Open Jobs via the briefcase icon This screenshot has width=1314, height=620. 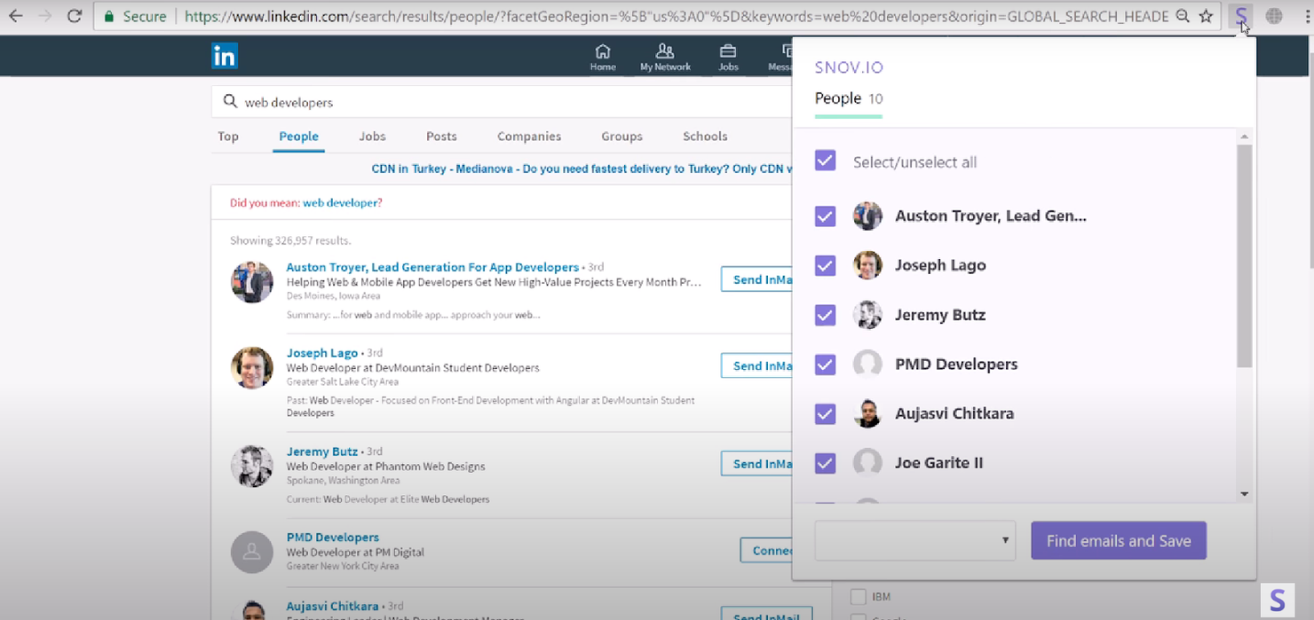coord(728,55)
